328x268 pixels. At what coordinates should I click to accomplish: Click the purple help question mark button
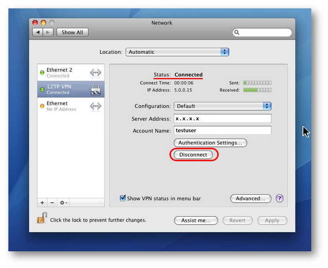[279, 198]
